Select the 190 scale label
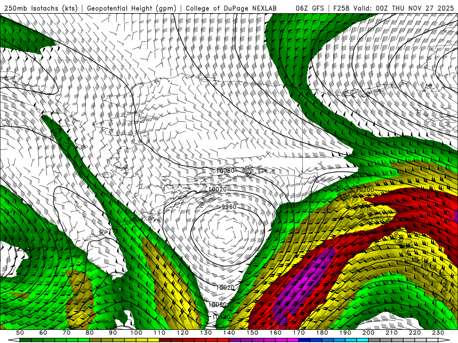Viewport: 458px width, 343px height. [346, 333]
